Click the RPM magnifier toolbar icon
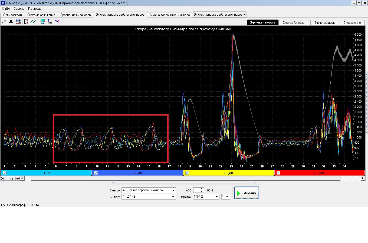This screenshot has height=243, width=368. [x=18, y=21]
